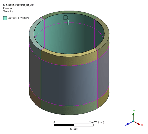
Task: Click the '2e+003 (mm)' scale label
Action: (97, 122)
